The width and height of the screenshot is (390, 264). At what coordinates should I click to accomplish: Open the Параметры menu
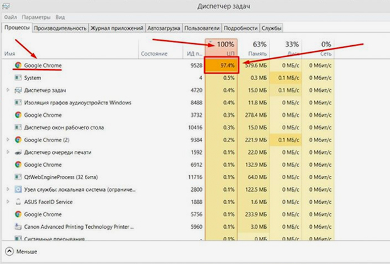(x=36, y=17)
